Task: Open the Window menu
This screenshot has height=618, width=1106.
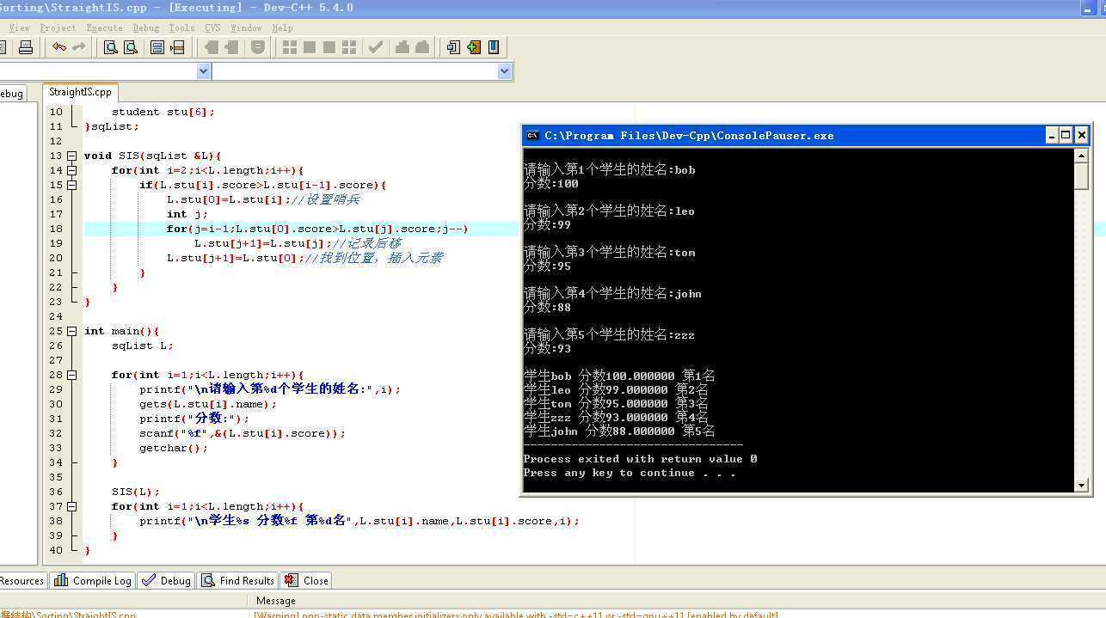Action: pos(246,28)
